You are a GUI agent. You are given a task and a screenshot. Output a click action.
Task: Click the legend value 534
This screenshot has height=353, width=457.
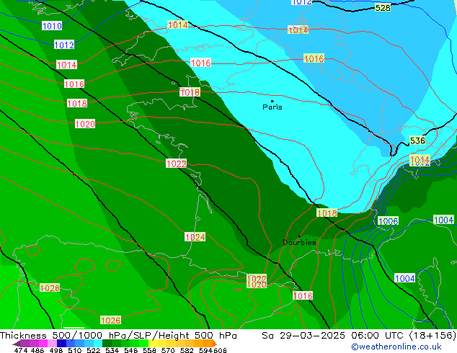tap(112, 350)
